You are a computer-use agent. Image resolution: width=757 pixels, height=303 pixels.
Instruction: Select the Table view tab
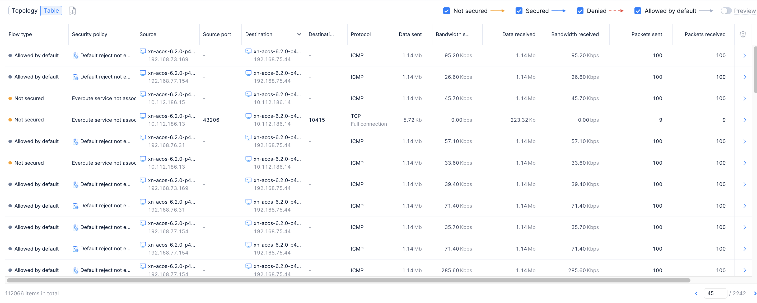pyautogui.click(x=52, y=11)
